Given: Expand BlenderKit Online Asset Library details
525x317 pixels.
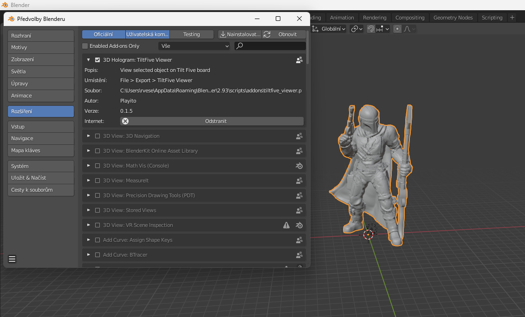Looking at the screenshot, I should 88,151.
